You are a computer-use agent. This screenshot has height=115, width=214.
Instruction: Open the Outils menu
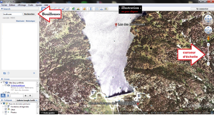(x=31, y=5)
